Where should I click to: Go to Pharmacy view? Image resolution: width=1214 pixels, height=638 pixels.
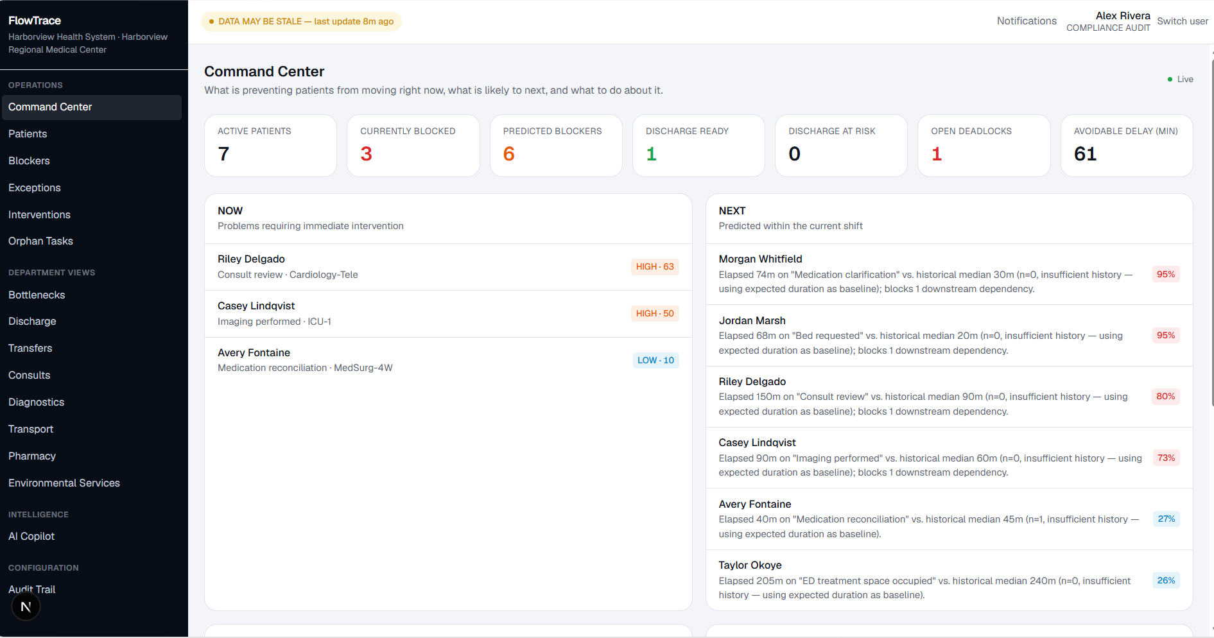92,456
